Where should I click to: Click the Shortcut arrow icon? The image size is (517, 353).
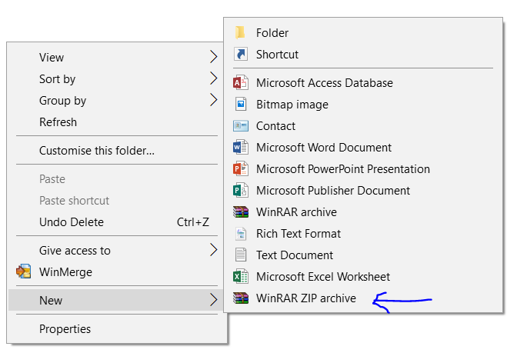coord(241,55)
